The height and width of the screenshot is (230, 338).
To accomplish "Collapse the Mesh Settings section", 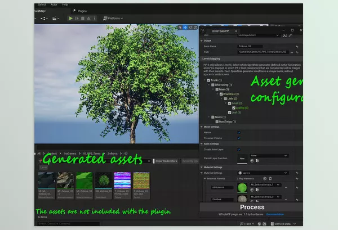I will click(x=202, y=127).
